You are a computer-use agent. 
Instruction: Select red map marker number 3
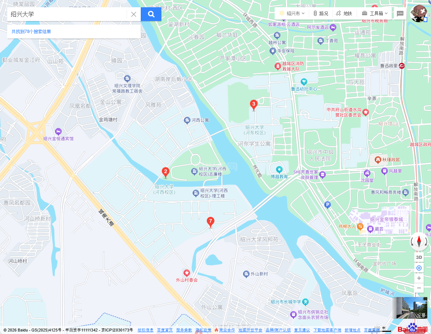[x=254, y=105]
